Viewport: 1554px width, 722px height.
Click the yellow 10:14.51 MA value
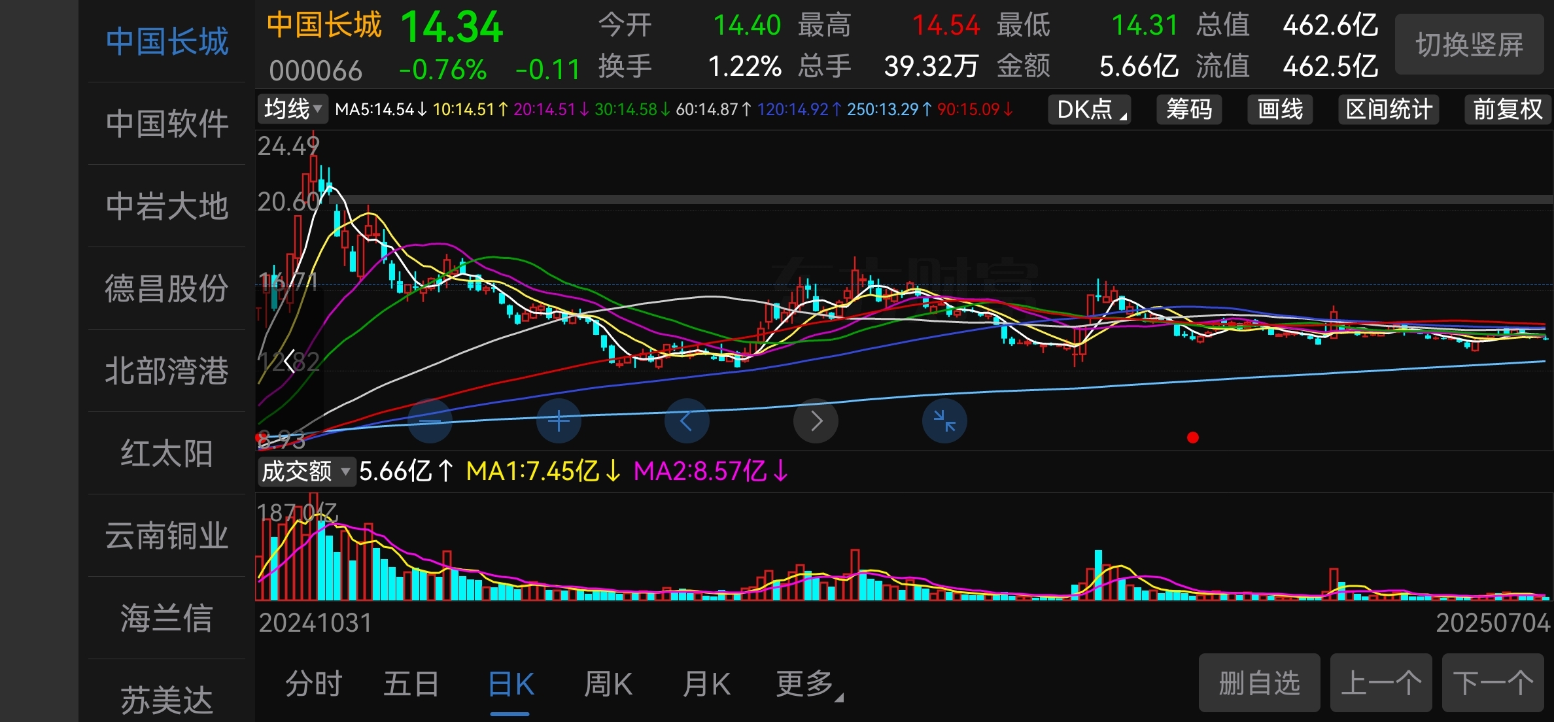[x=470, y=109]
